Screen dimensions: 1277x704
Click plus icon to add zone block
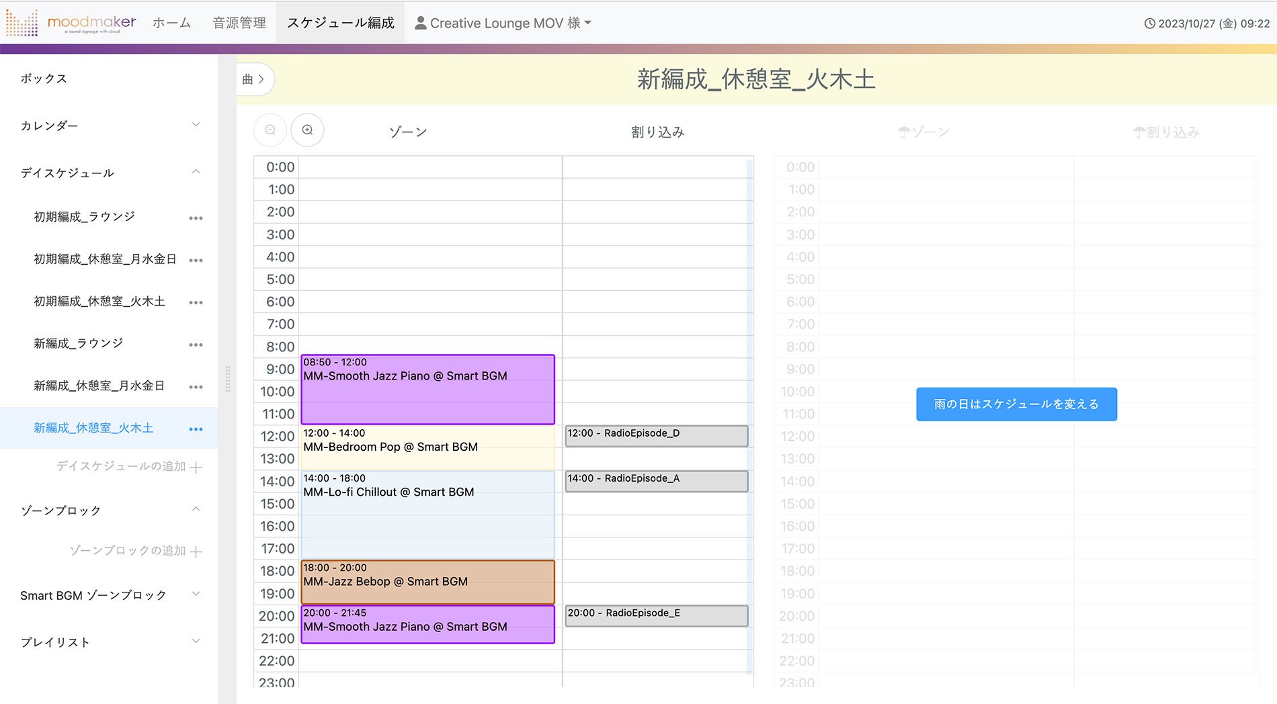pyautogui.click(x=196, y=552)
